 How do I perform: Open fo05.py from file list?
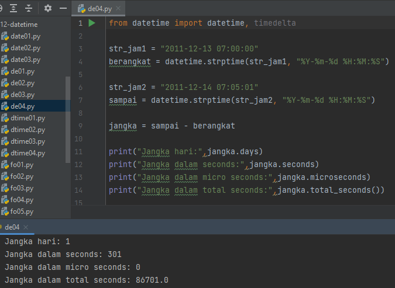pyautogui.click(x=22, y=211)
